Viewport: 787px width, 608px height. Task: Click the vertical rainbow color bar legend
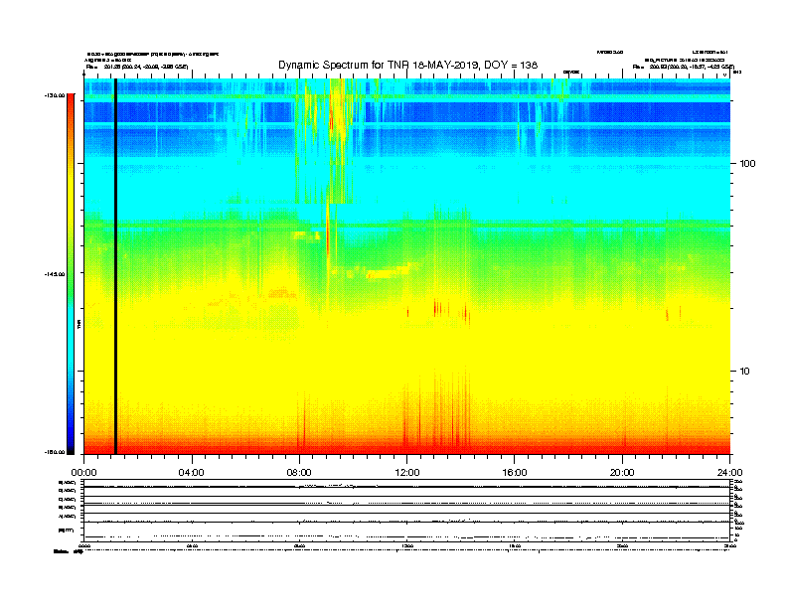point(71,274)
